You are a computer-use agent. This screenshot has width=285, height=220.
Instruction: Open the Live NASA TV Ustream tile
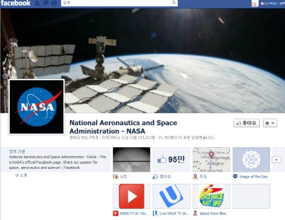171,196
